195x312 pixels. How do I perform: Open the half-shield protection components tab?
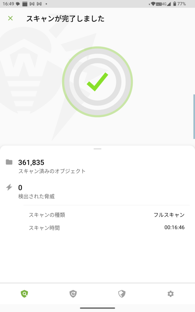(122, 294)
